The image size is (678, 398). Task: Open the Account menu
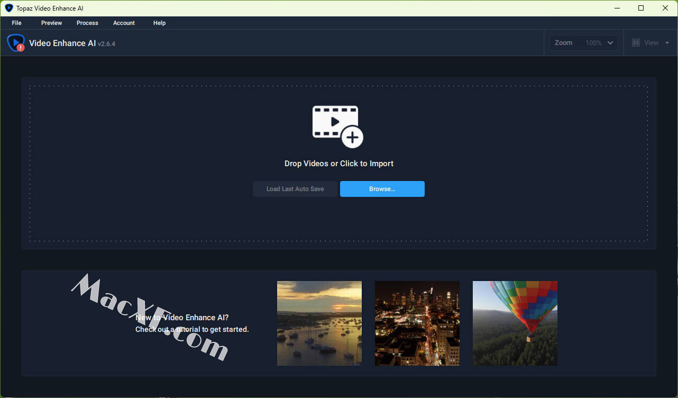coord(124,23)
